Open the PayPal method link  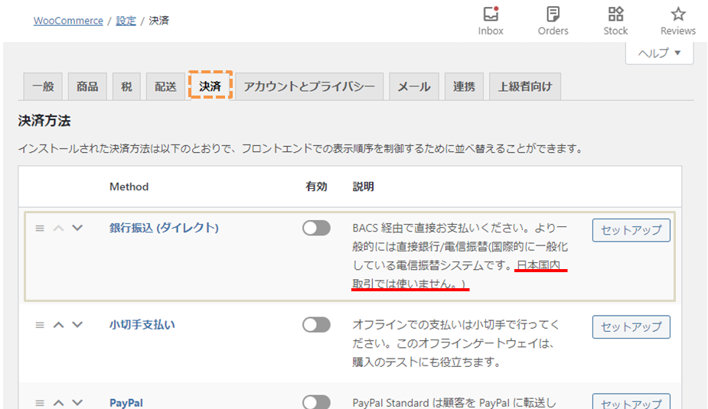click(x=126, y=403)
